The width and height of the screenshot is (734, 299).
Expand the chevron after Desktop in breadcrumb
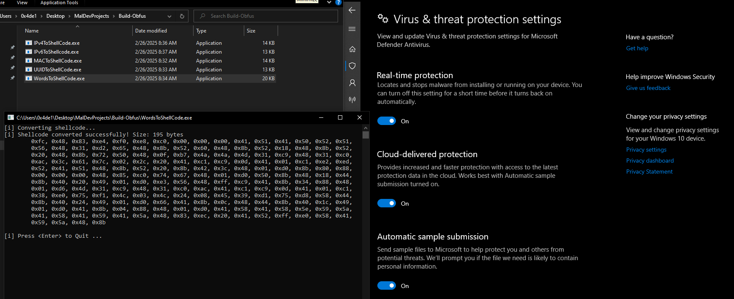pyautogui.click(x=69, y=16)
